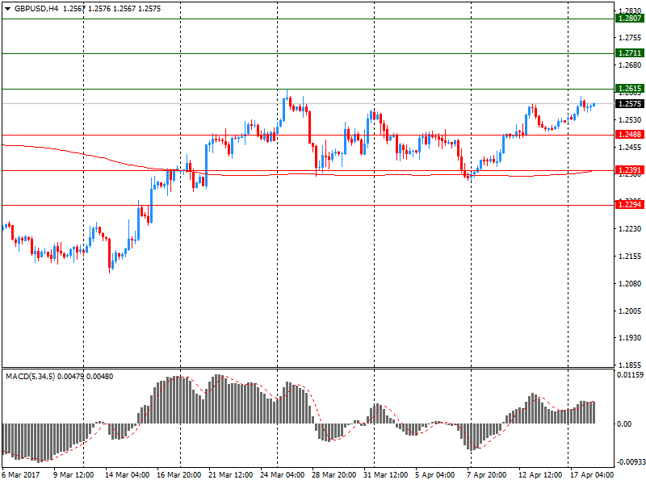This screenshot has height=484, width=646.
Task: Click the 6 Mar 2017 date label
Action: point(21,475)
